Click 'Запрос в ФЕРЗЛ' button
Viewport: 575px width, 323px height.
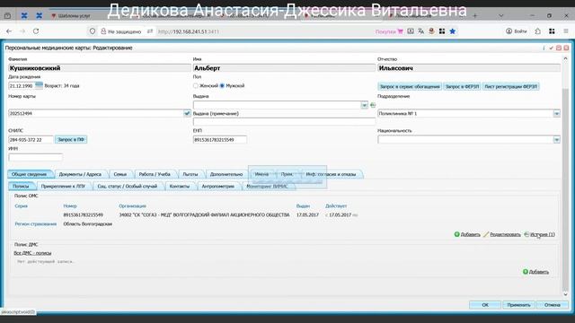pos(462,86)
